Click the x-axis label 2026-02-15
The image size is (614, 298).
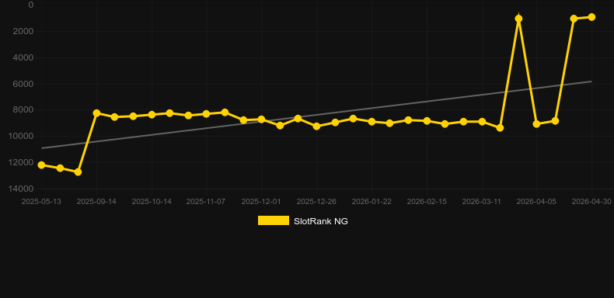[x=427, y=202]
